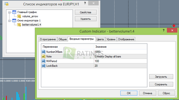Open the О программе tab
Image resolution: width=179 pixels, height=100 pixels.
pyautogui.click(x=48, y=39)
